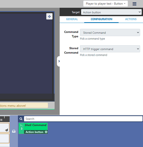Viewport: 143px width, 147px height.
Task: Click the timeline marker near 28
Action: (4, 117)
